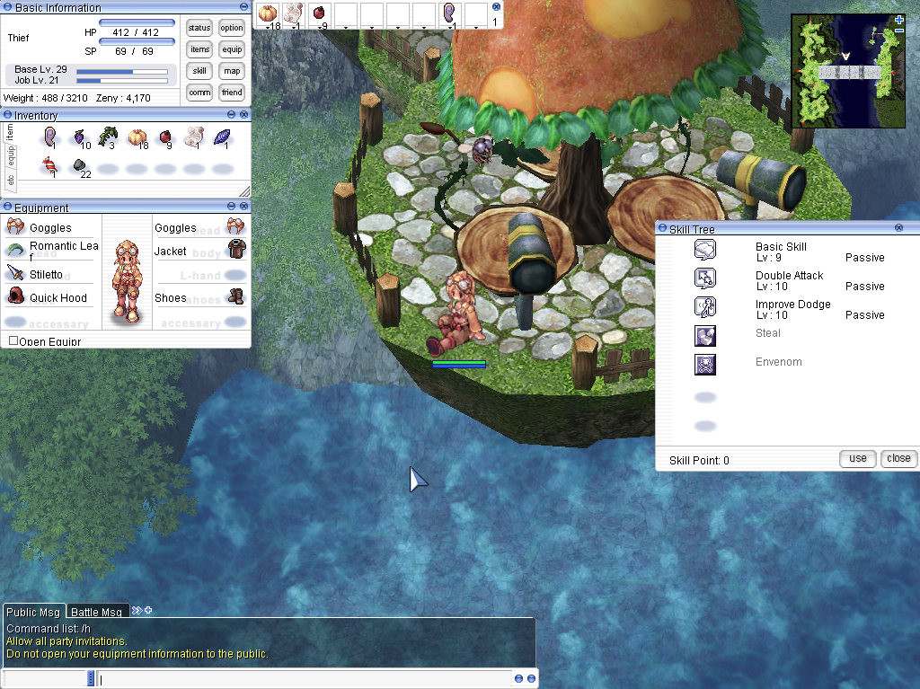The image size is (920, 689).
Task: Click the skill button
Action: click(x=199, y=71)
